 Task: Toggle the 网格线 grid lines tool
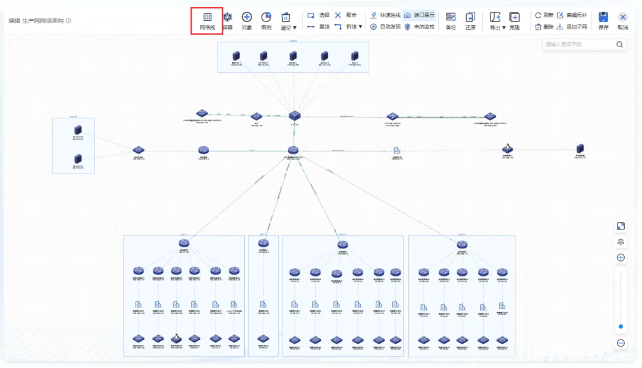(207, 20)
